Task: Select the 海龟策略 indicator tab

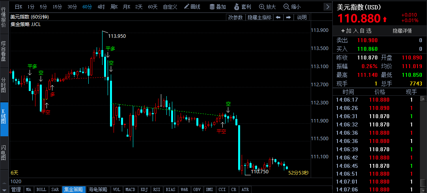Action: (x=98, y=189)
